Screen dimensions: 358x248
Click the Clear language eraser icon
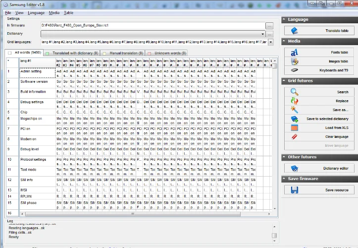point(294,136)
